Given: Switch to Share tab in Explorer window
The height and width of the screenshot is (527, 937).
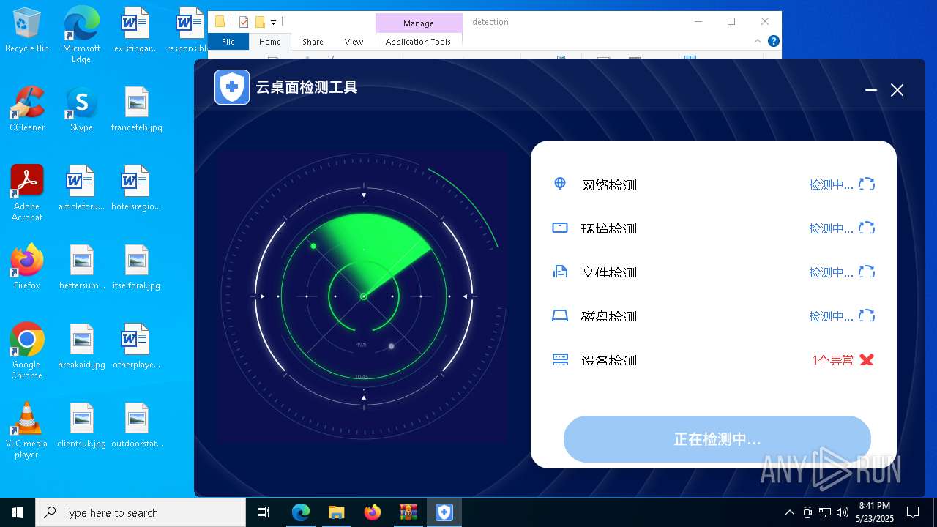Looking at the screenshot, I should (x=313, y=42).
